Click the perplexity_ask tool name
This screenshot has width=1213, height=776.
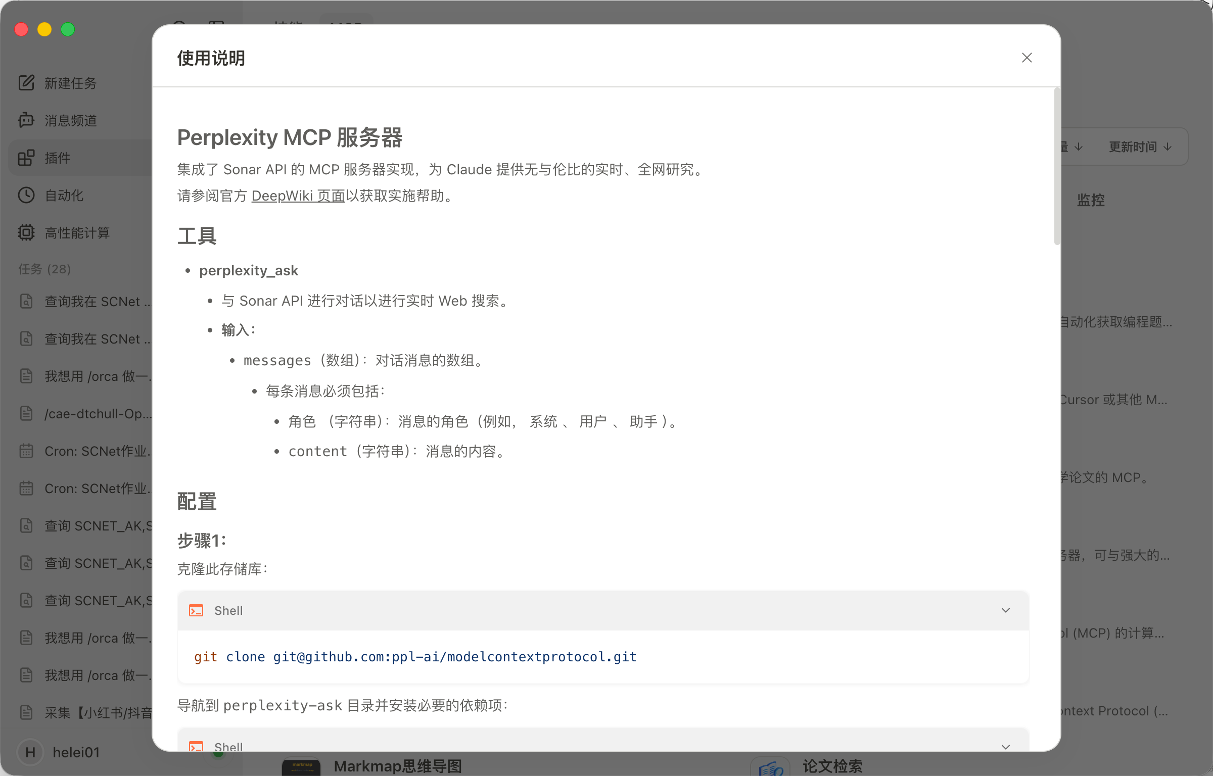tap(249, 270)
